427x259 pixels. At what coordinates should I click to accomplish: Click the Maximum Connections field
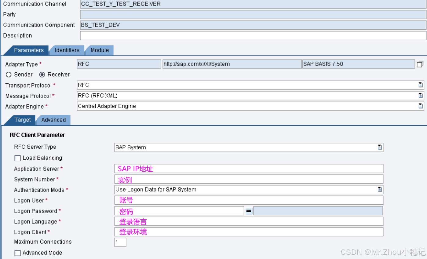[120, 242]
